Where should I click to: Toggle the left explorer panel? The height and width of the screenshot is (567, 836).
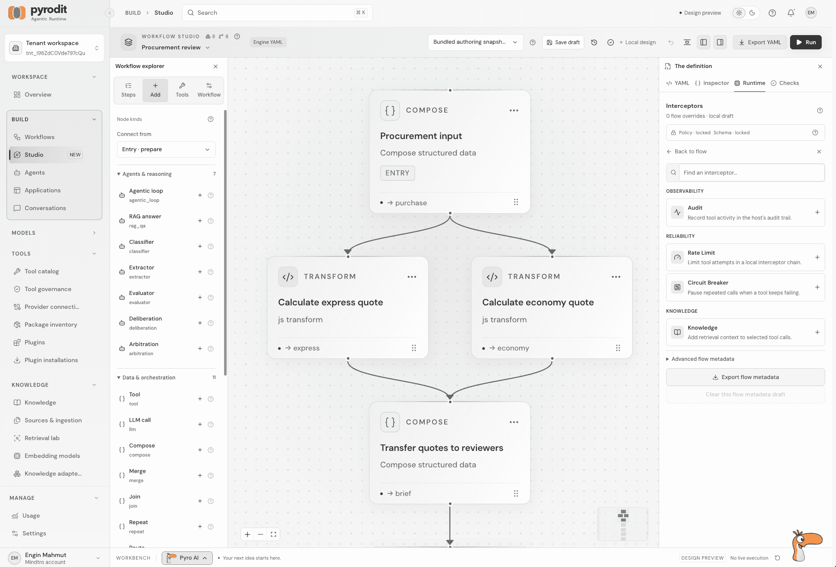click(703, 42)
